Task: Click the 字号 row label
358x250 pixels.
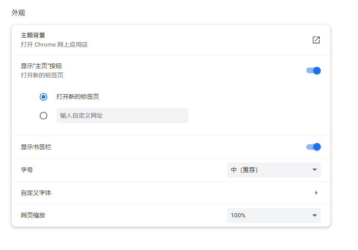Action: [x=27, y=170]
